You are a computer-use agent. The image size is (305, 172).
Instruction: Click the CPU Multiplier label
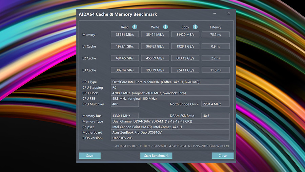click(93, 104)
